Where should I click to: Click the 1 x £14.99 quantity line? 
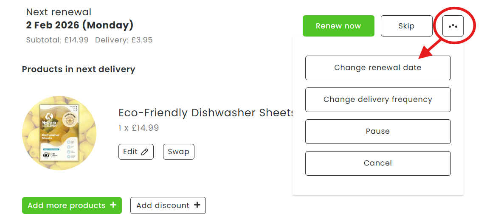(x=138, y=128)
